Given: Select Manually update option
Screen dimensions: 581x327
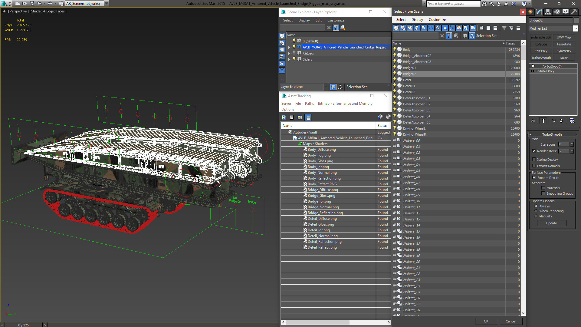Looking at the screenshot, I should 536,216.
